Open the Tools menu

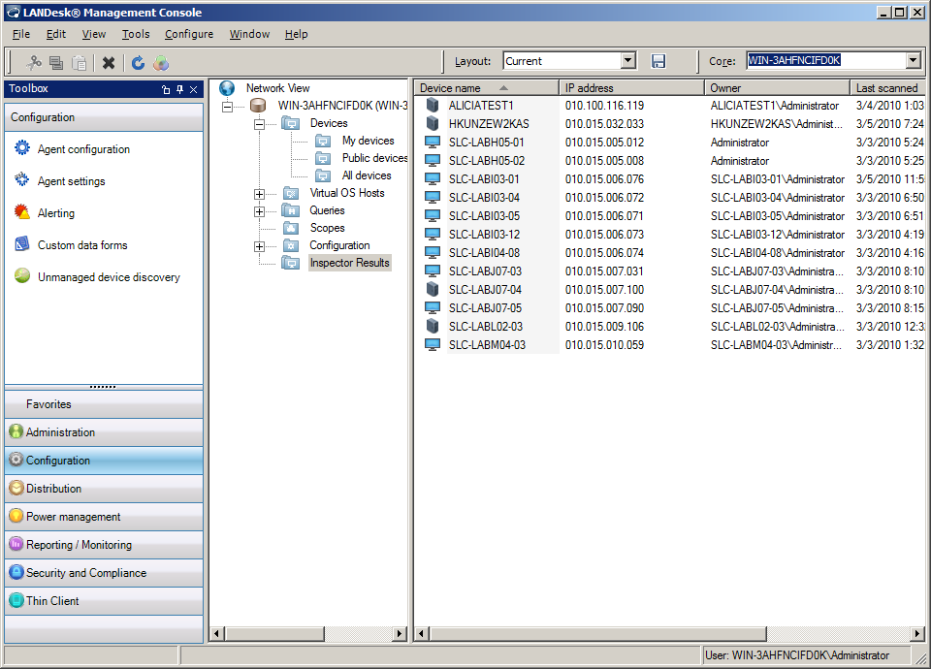pos(136,35)
